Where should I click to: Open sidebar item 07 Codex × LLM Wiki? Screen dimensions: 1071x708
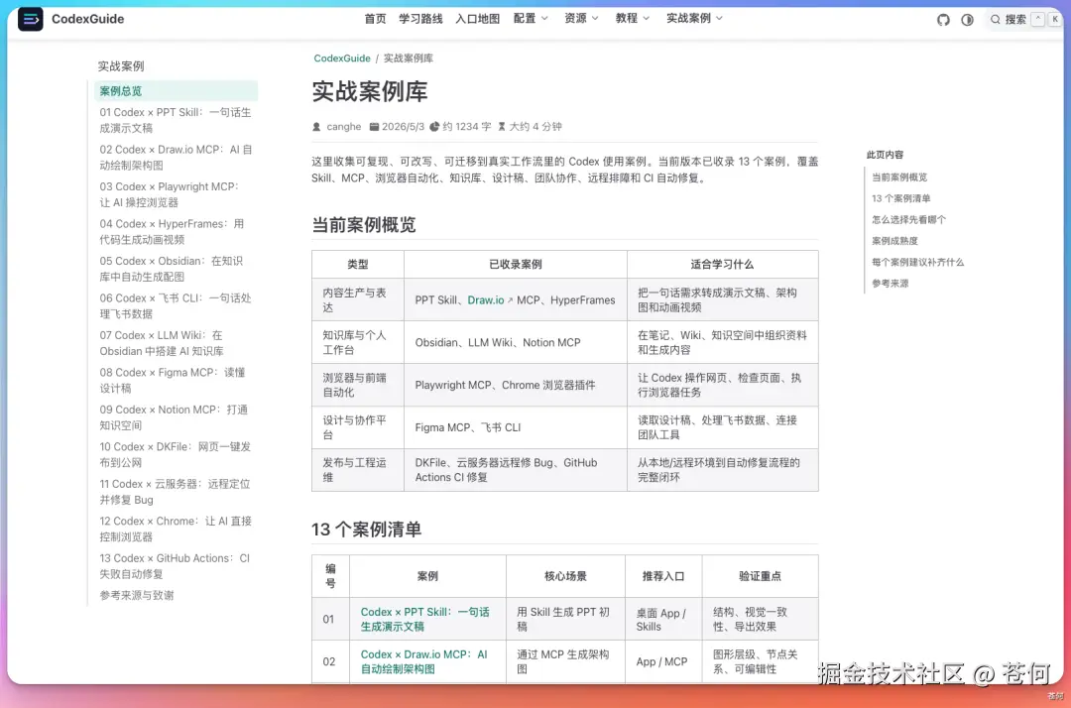[x=176, y=343]
